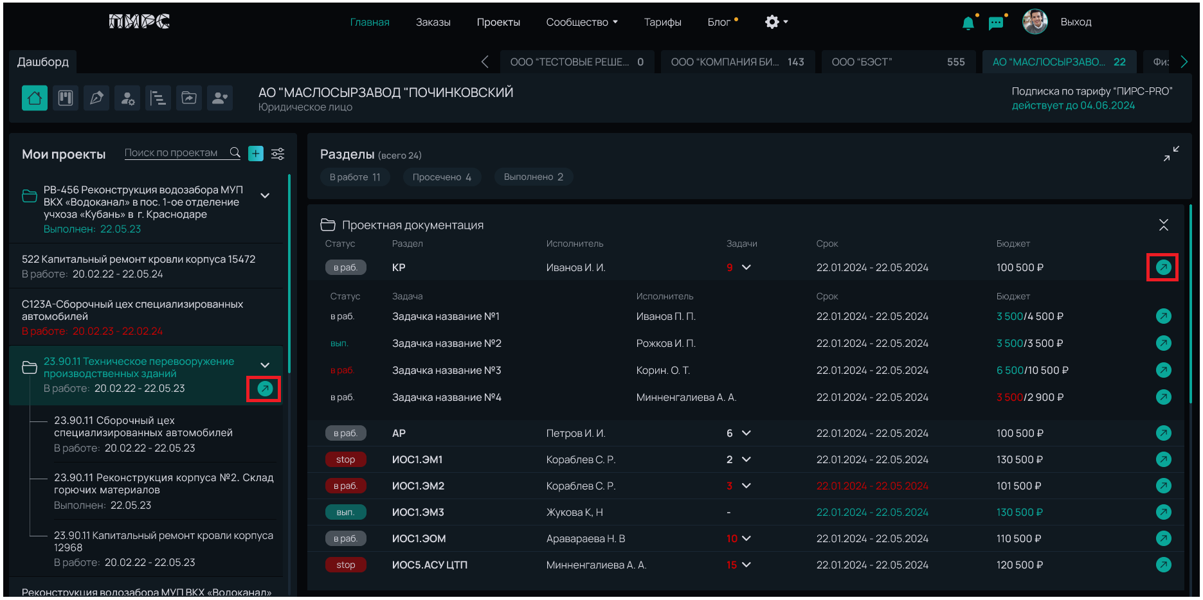Open the 522 Капитальный ремонт кровли project
1203x600 pixels.
coord(139,260)
